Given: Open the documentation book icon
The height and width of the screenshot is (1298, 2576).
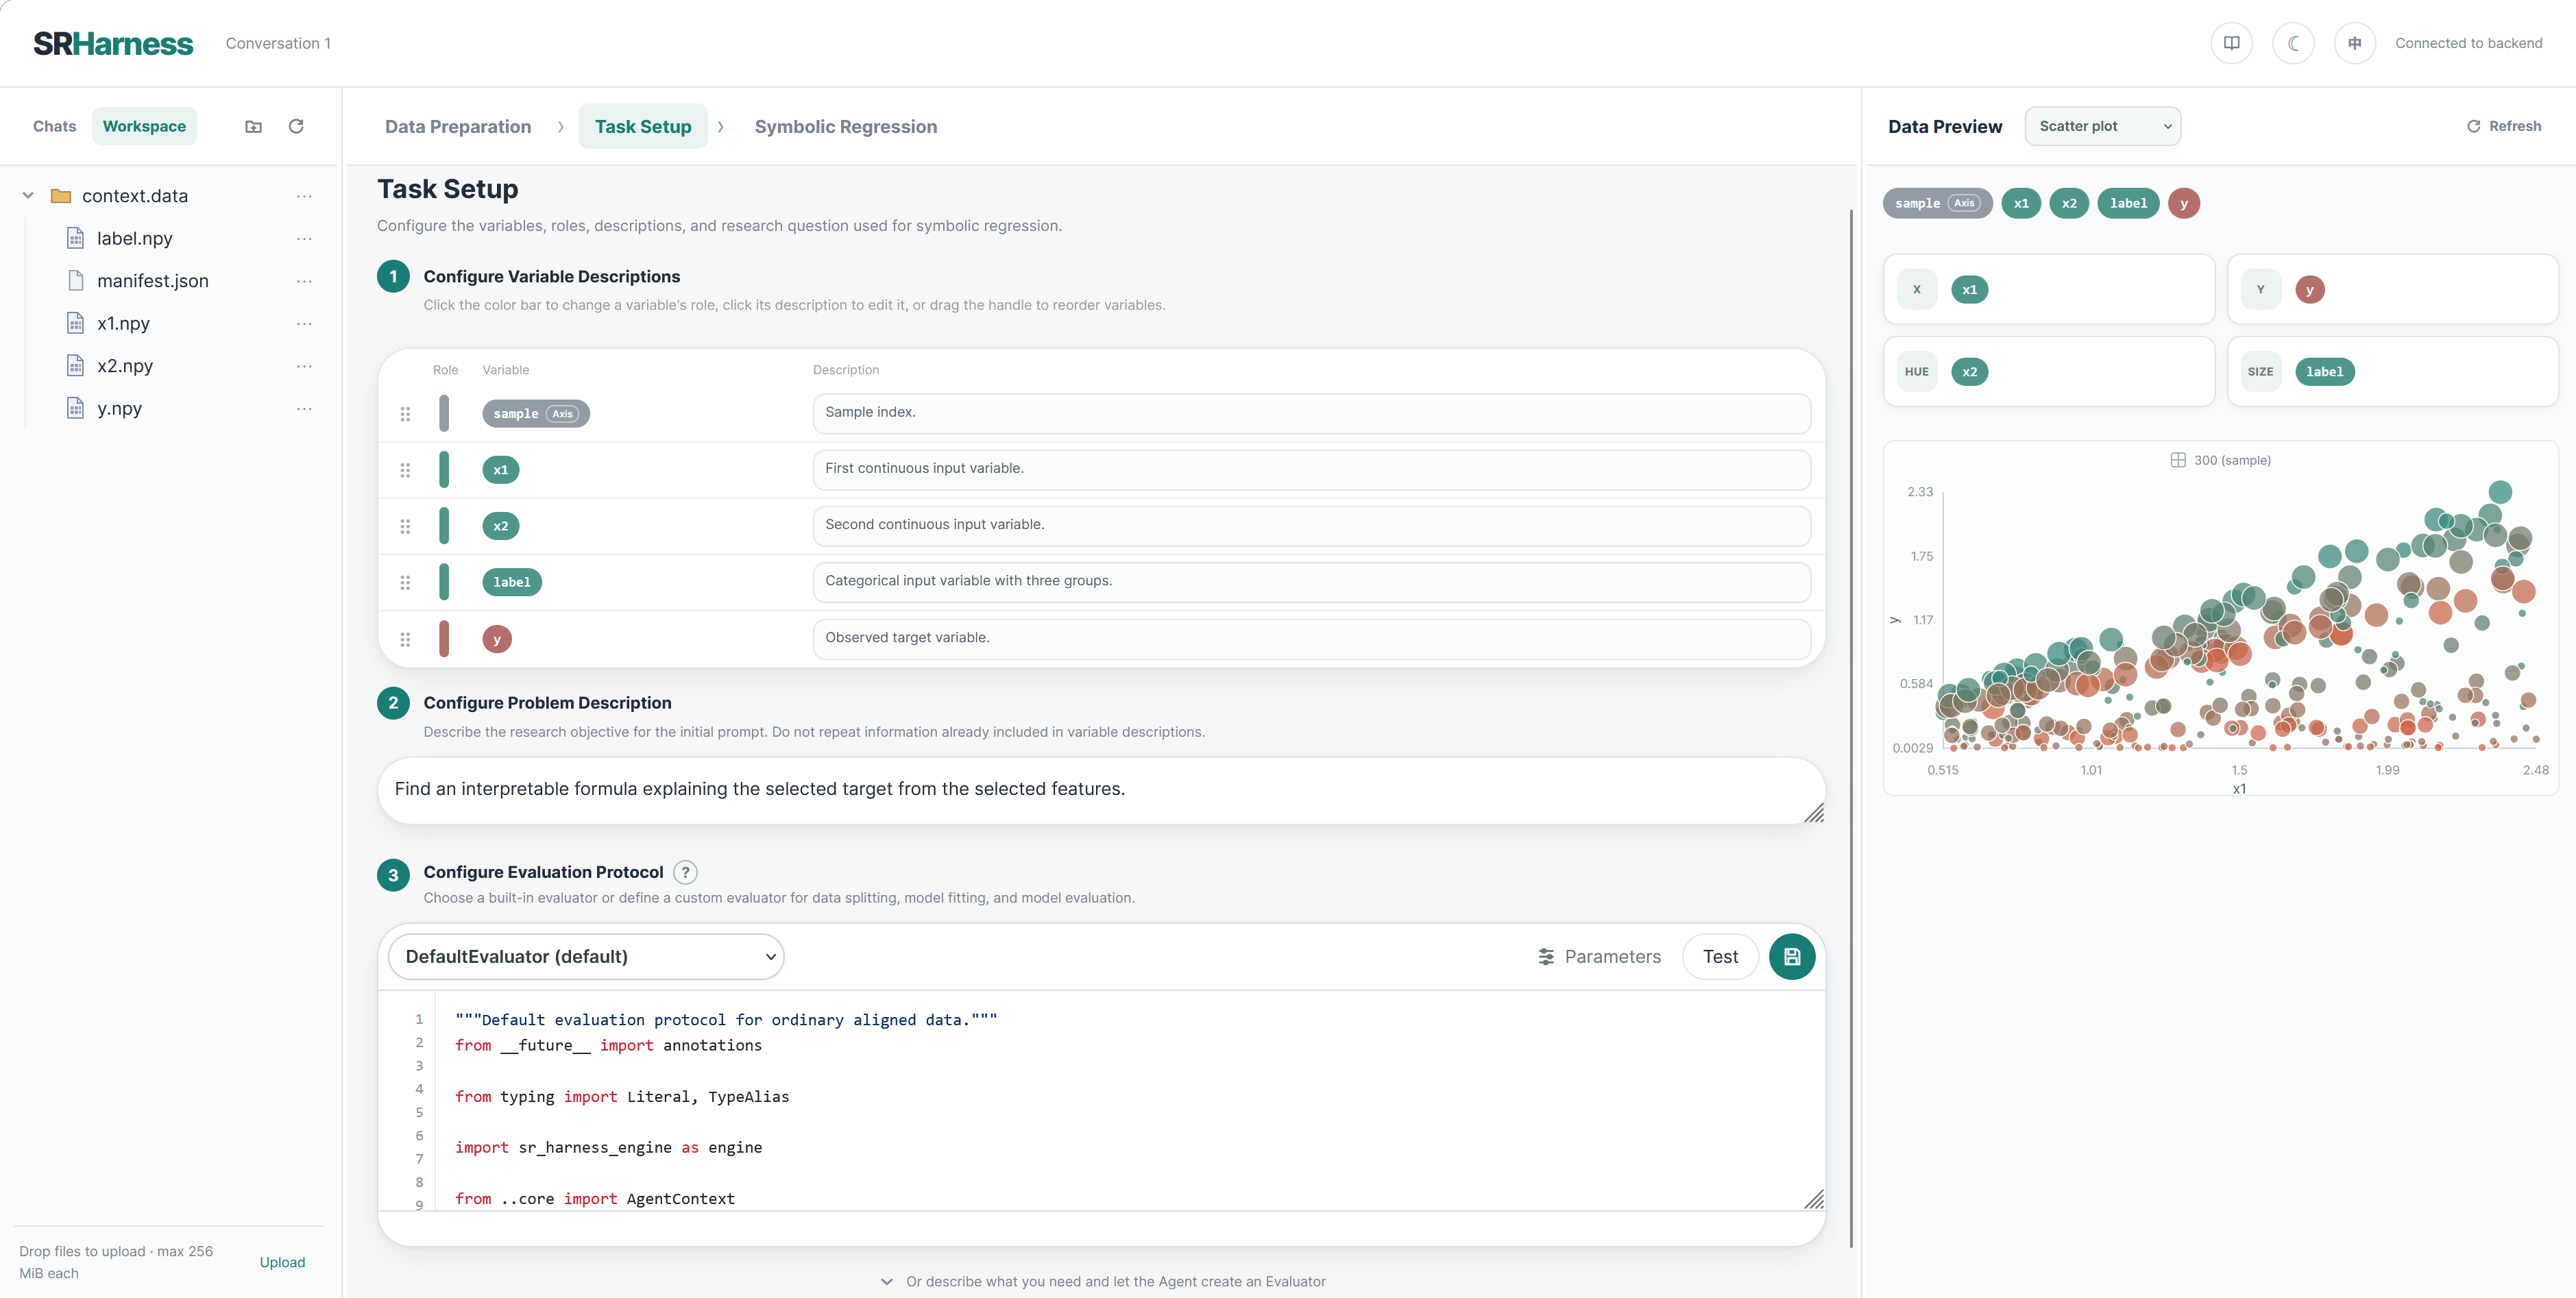Looking at the screenshot, I should pos(2231,43).
